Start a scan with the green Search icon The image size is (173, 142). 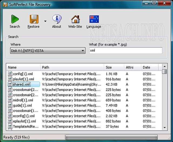15,19
